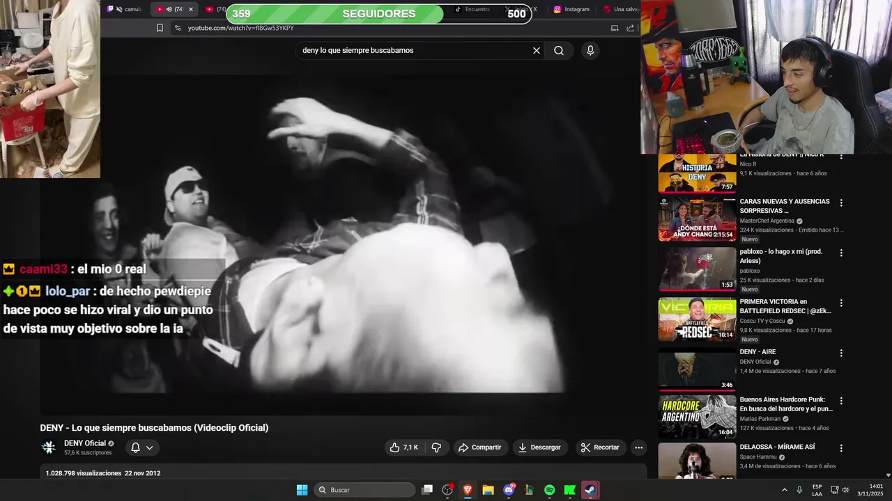This screenshot has width=892, height=501.
Task: Switch to the Instagram tab
Action: 571,9
